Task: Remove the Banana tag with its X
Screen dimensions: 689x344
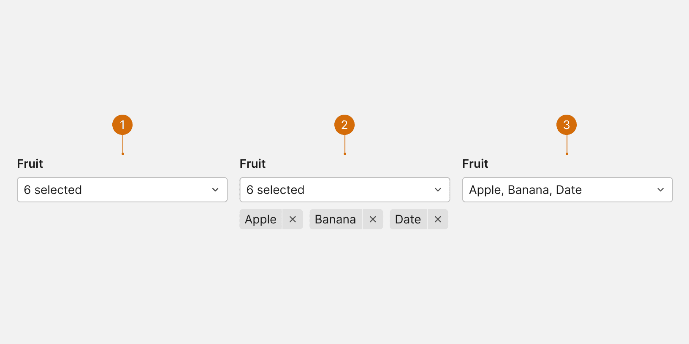Action: pos(373,219)
